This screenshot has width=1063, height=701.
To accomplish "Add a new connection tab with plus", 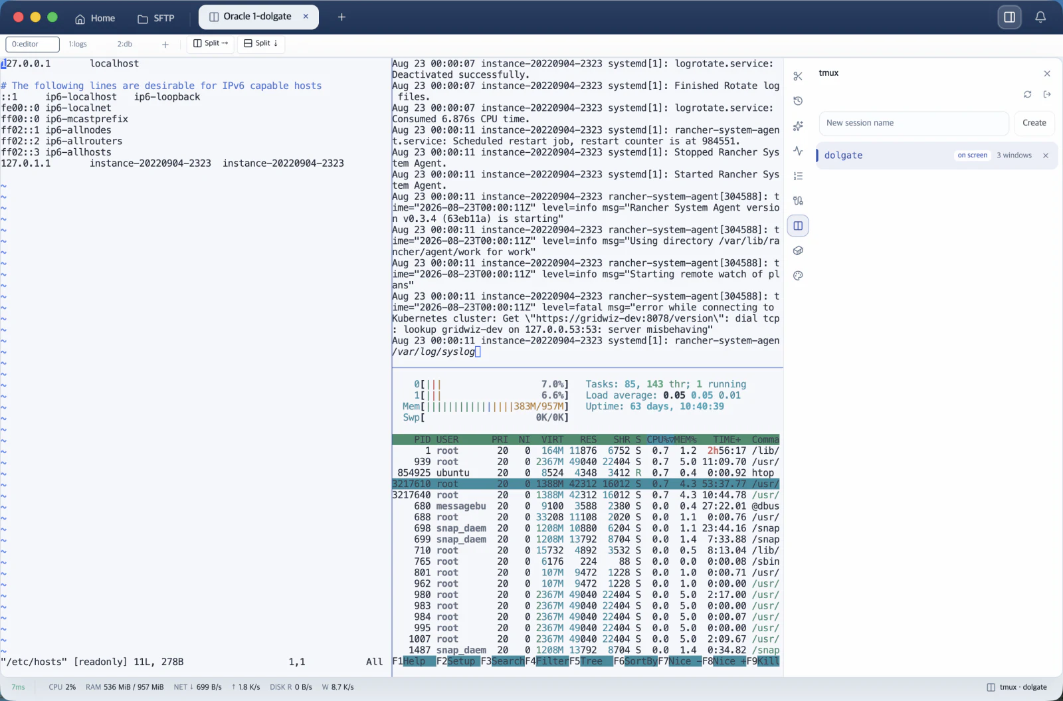I will (341, 17).
